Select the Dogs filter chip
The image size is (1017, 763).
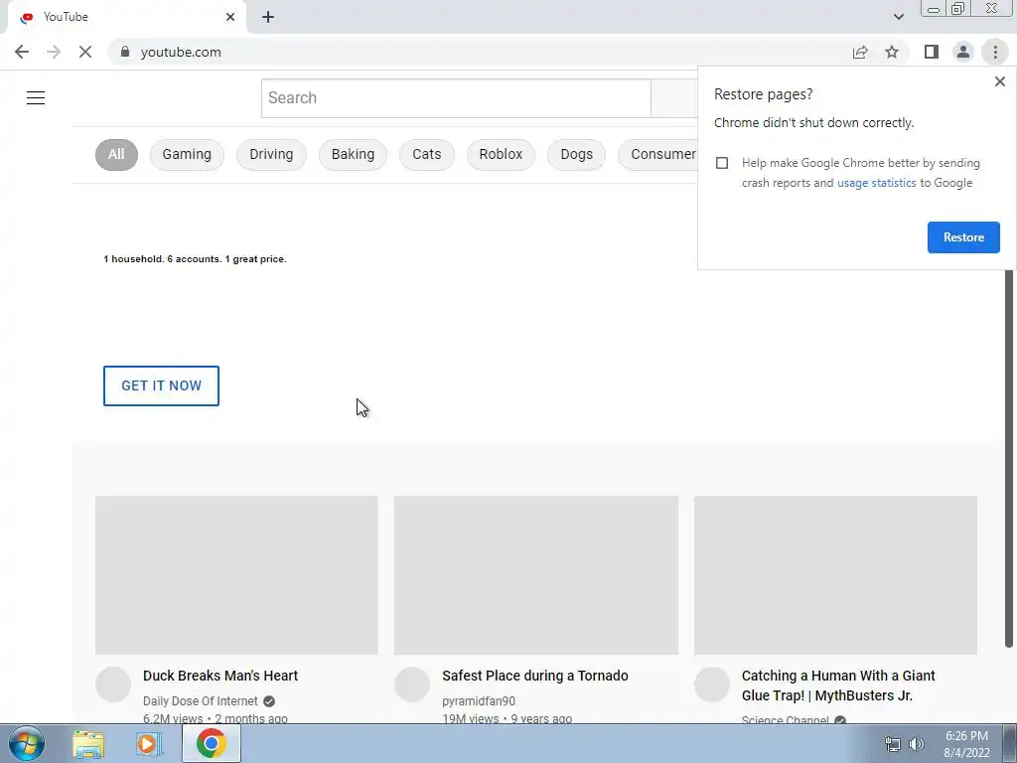pyautogui.click(x=577, y=154)
